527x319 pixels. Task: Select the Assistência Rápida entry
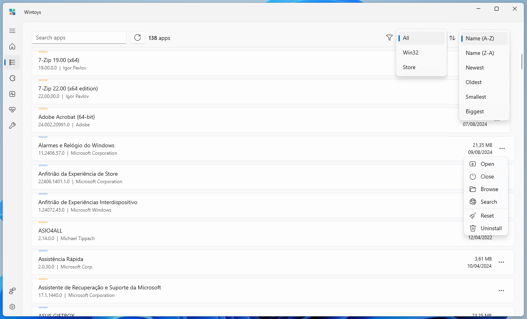tap(273, 262)
